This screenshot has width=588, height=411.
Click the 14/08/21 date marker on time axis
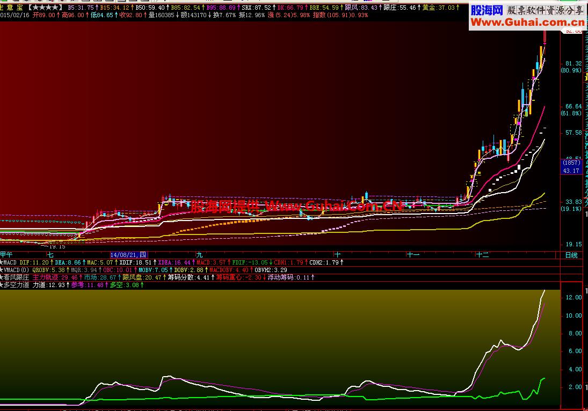[128, 255]
